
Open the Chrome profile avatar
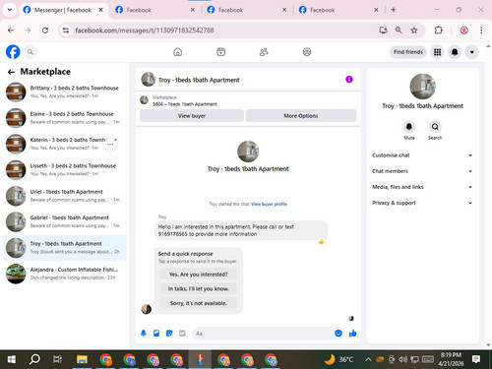[x=463, y=31]
